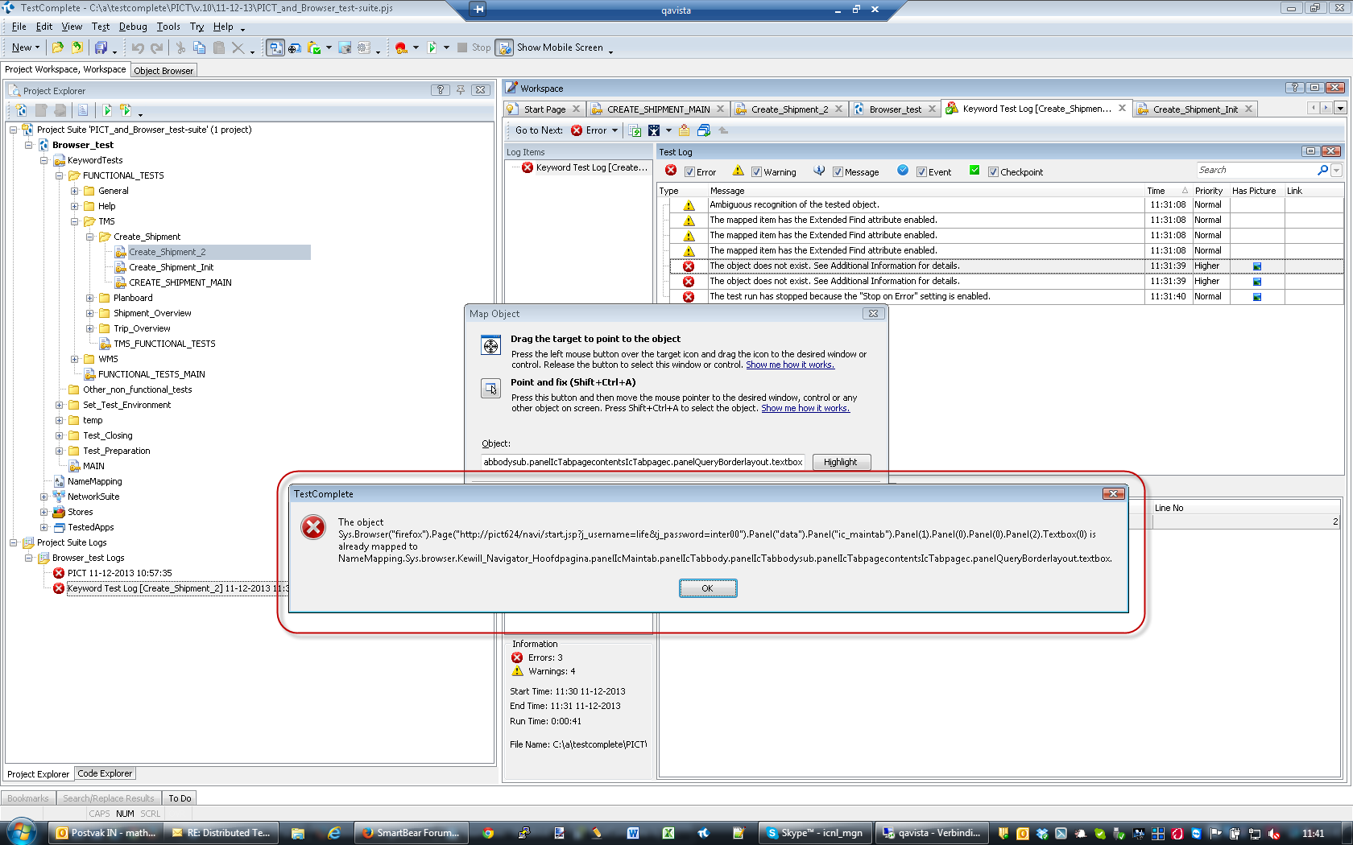Click the Object path text field
This screenshot has height=845, width=1353.
click(x=643, y=462)
